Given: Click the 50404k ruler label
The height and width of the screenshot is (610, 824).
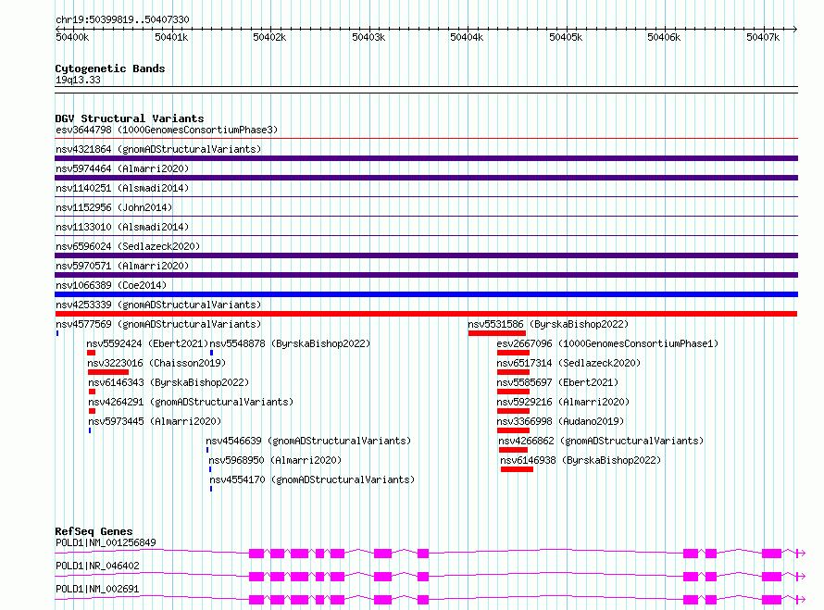Looking at the screenshot, I should coord(467,37).
